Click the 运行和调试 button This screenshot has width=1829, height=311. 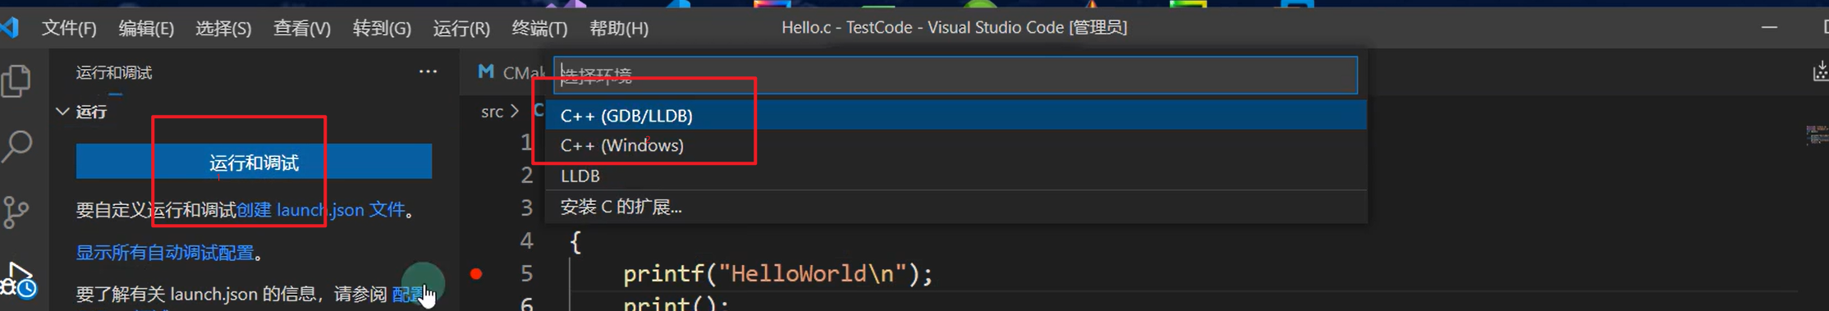[254, 162]
